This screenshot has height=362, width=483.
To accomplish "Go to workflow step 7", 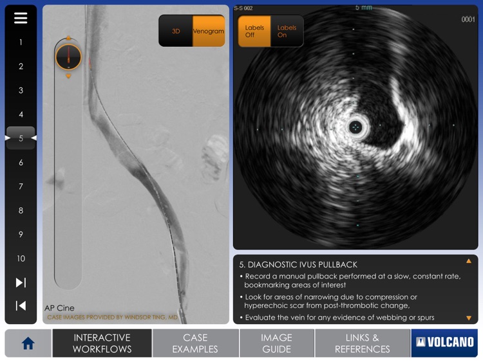I will [21, 186].
